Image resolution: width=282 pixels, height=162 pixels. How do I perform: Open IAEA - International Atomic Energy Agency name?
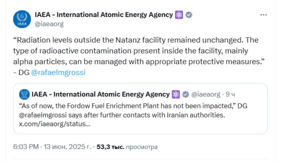pos(104,15)
